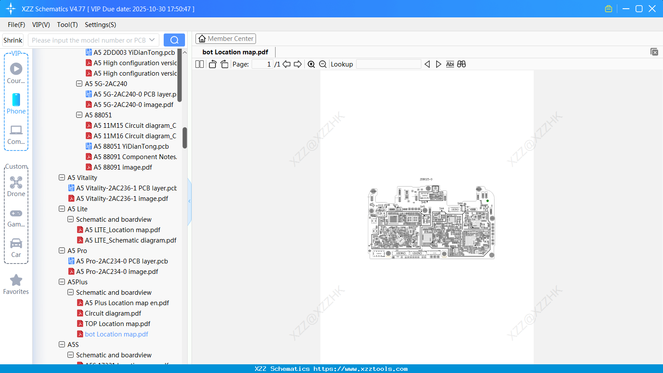The image size is (663, 373).
Task: Open TOP Location map.pdf
Action: point(118,323)
